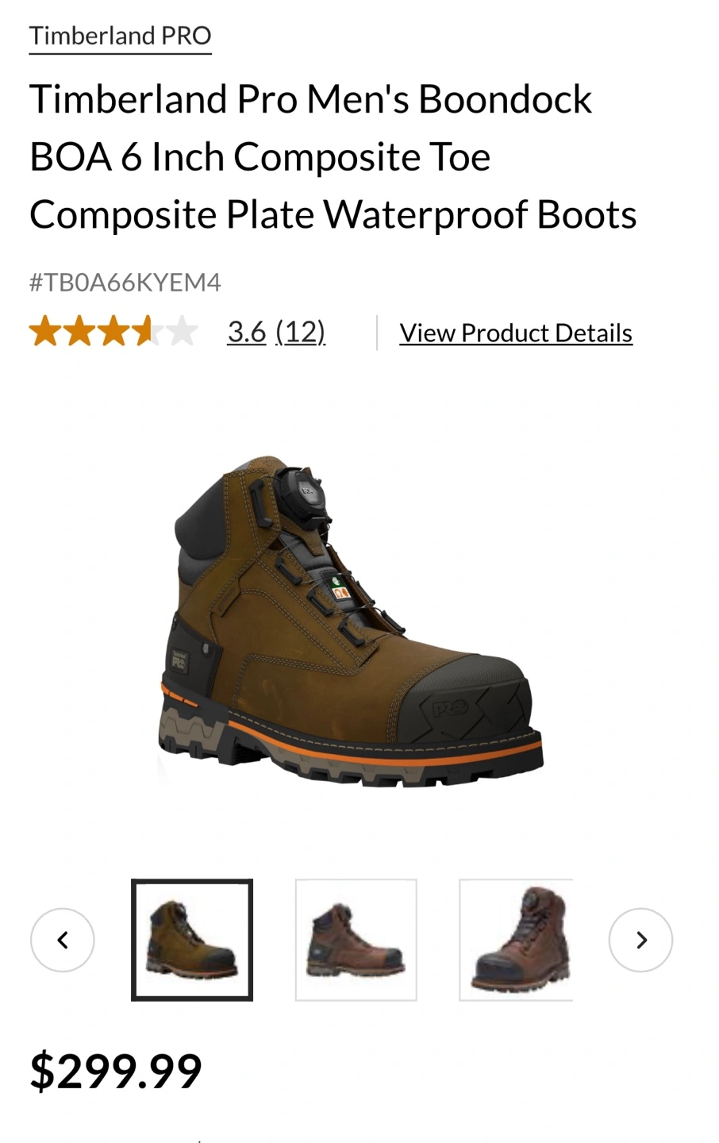Click the half-filled fourth rating star

148,332
